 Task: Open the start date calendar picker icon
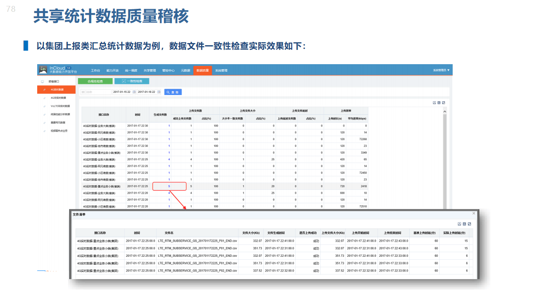(134, 92)
